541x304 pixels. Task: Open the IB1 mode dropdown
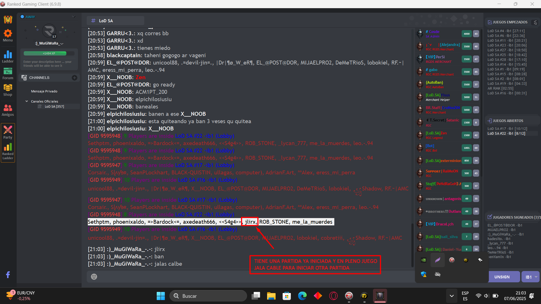(x=531, y=277)
